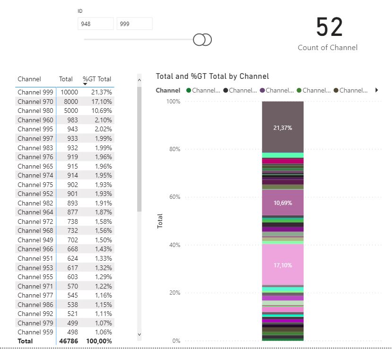Viewport: 392px width, 349px height.
Task: Click the descending sort arrow under %GT Total
Action: (x=85, y=84)
